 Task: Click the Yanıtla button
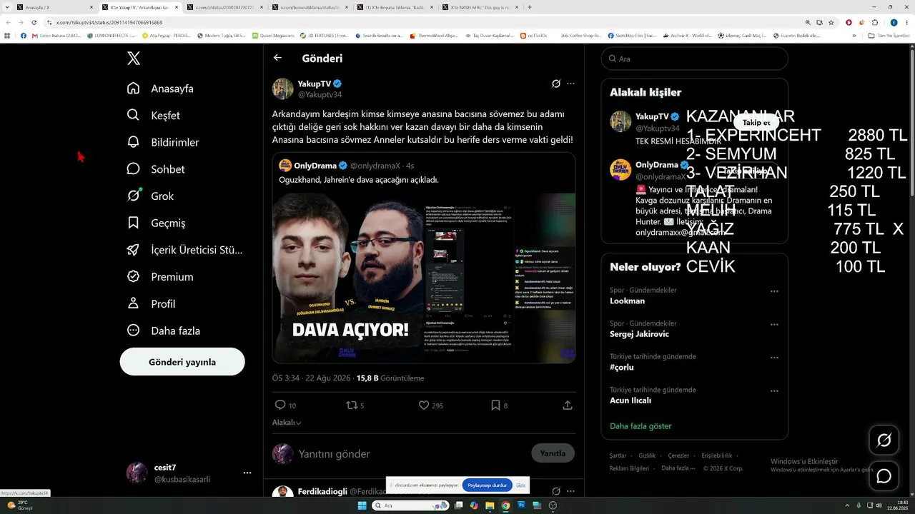coord(553,453)
